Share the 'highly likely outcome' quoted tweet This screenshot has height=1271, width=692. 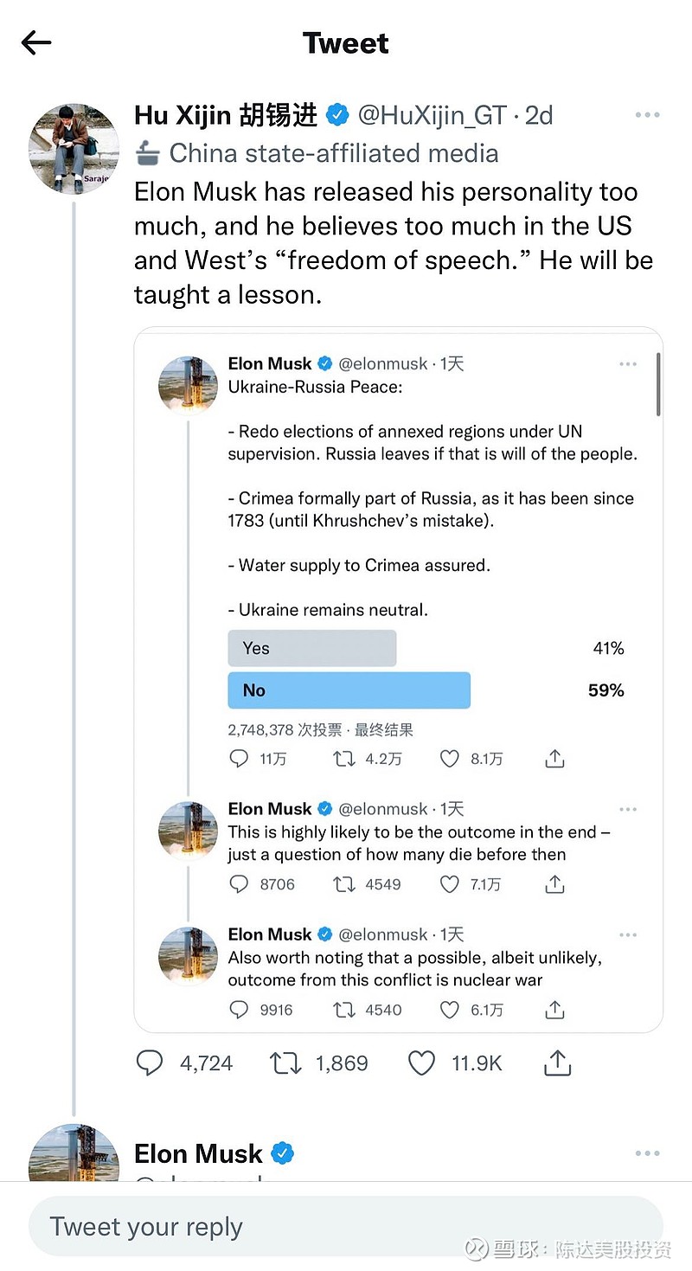click(555, 884)
